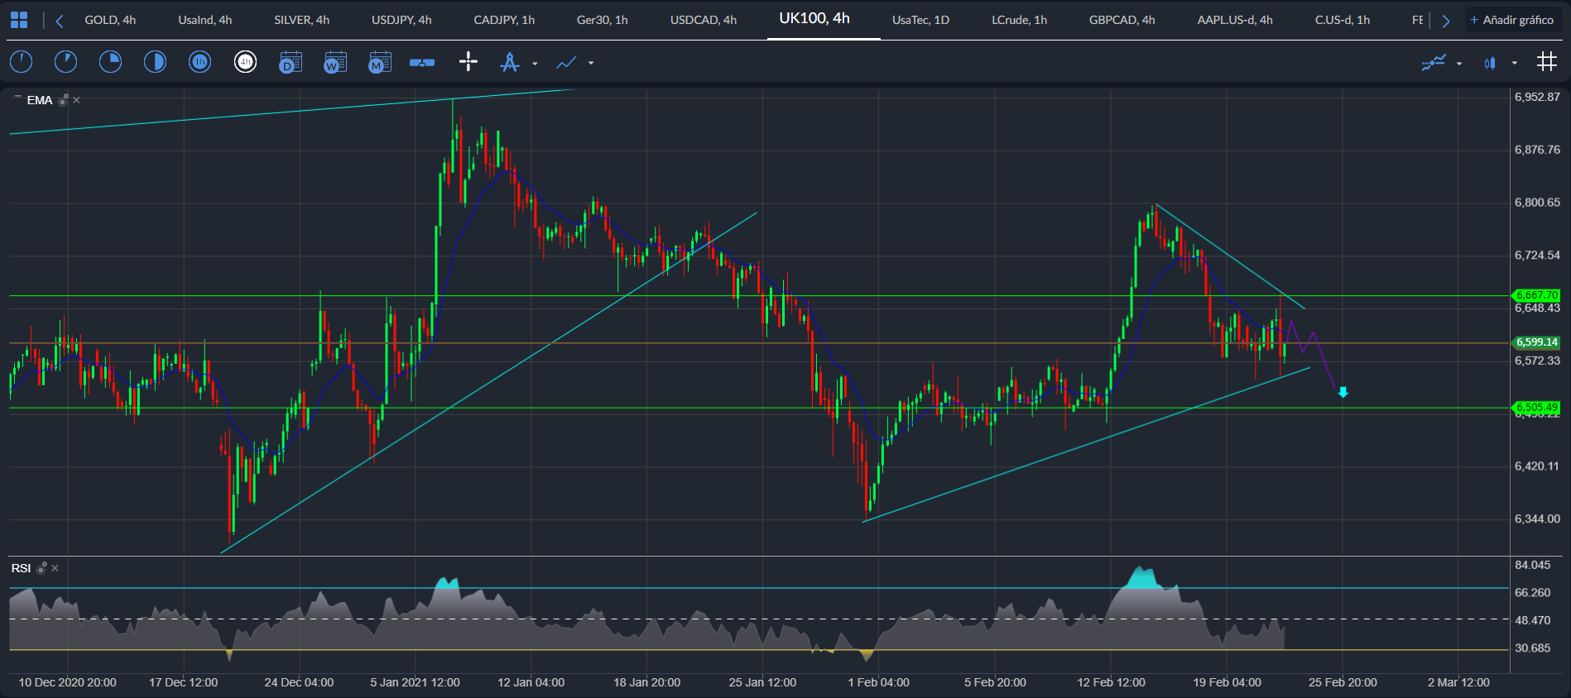Viewport: 1571px width, 698px height.
Task: Click the EMA indicator label
Action: coord(40,100)
